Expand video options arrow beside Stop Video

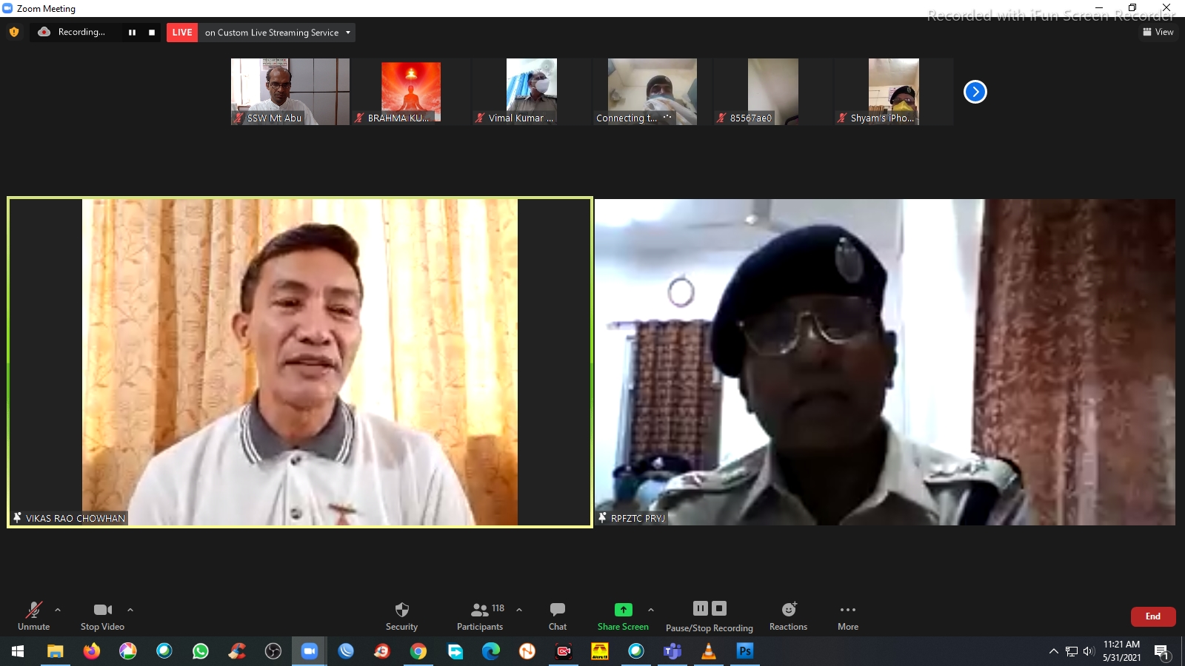[130, 610]
